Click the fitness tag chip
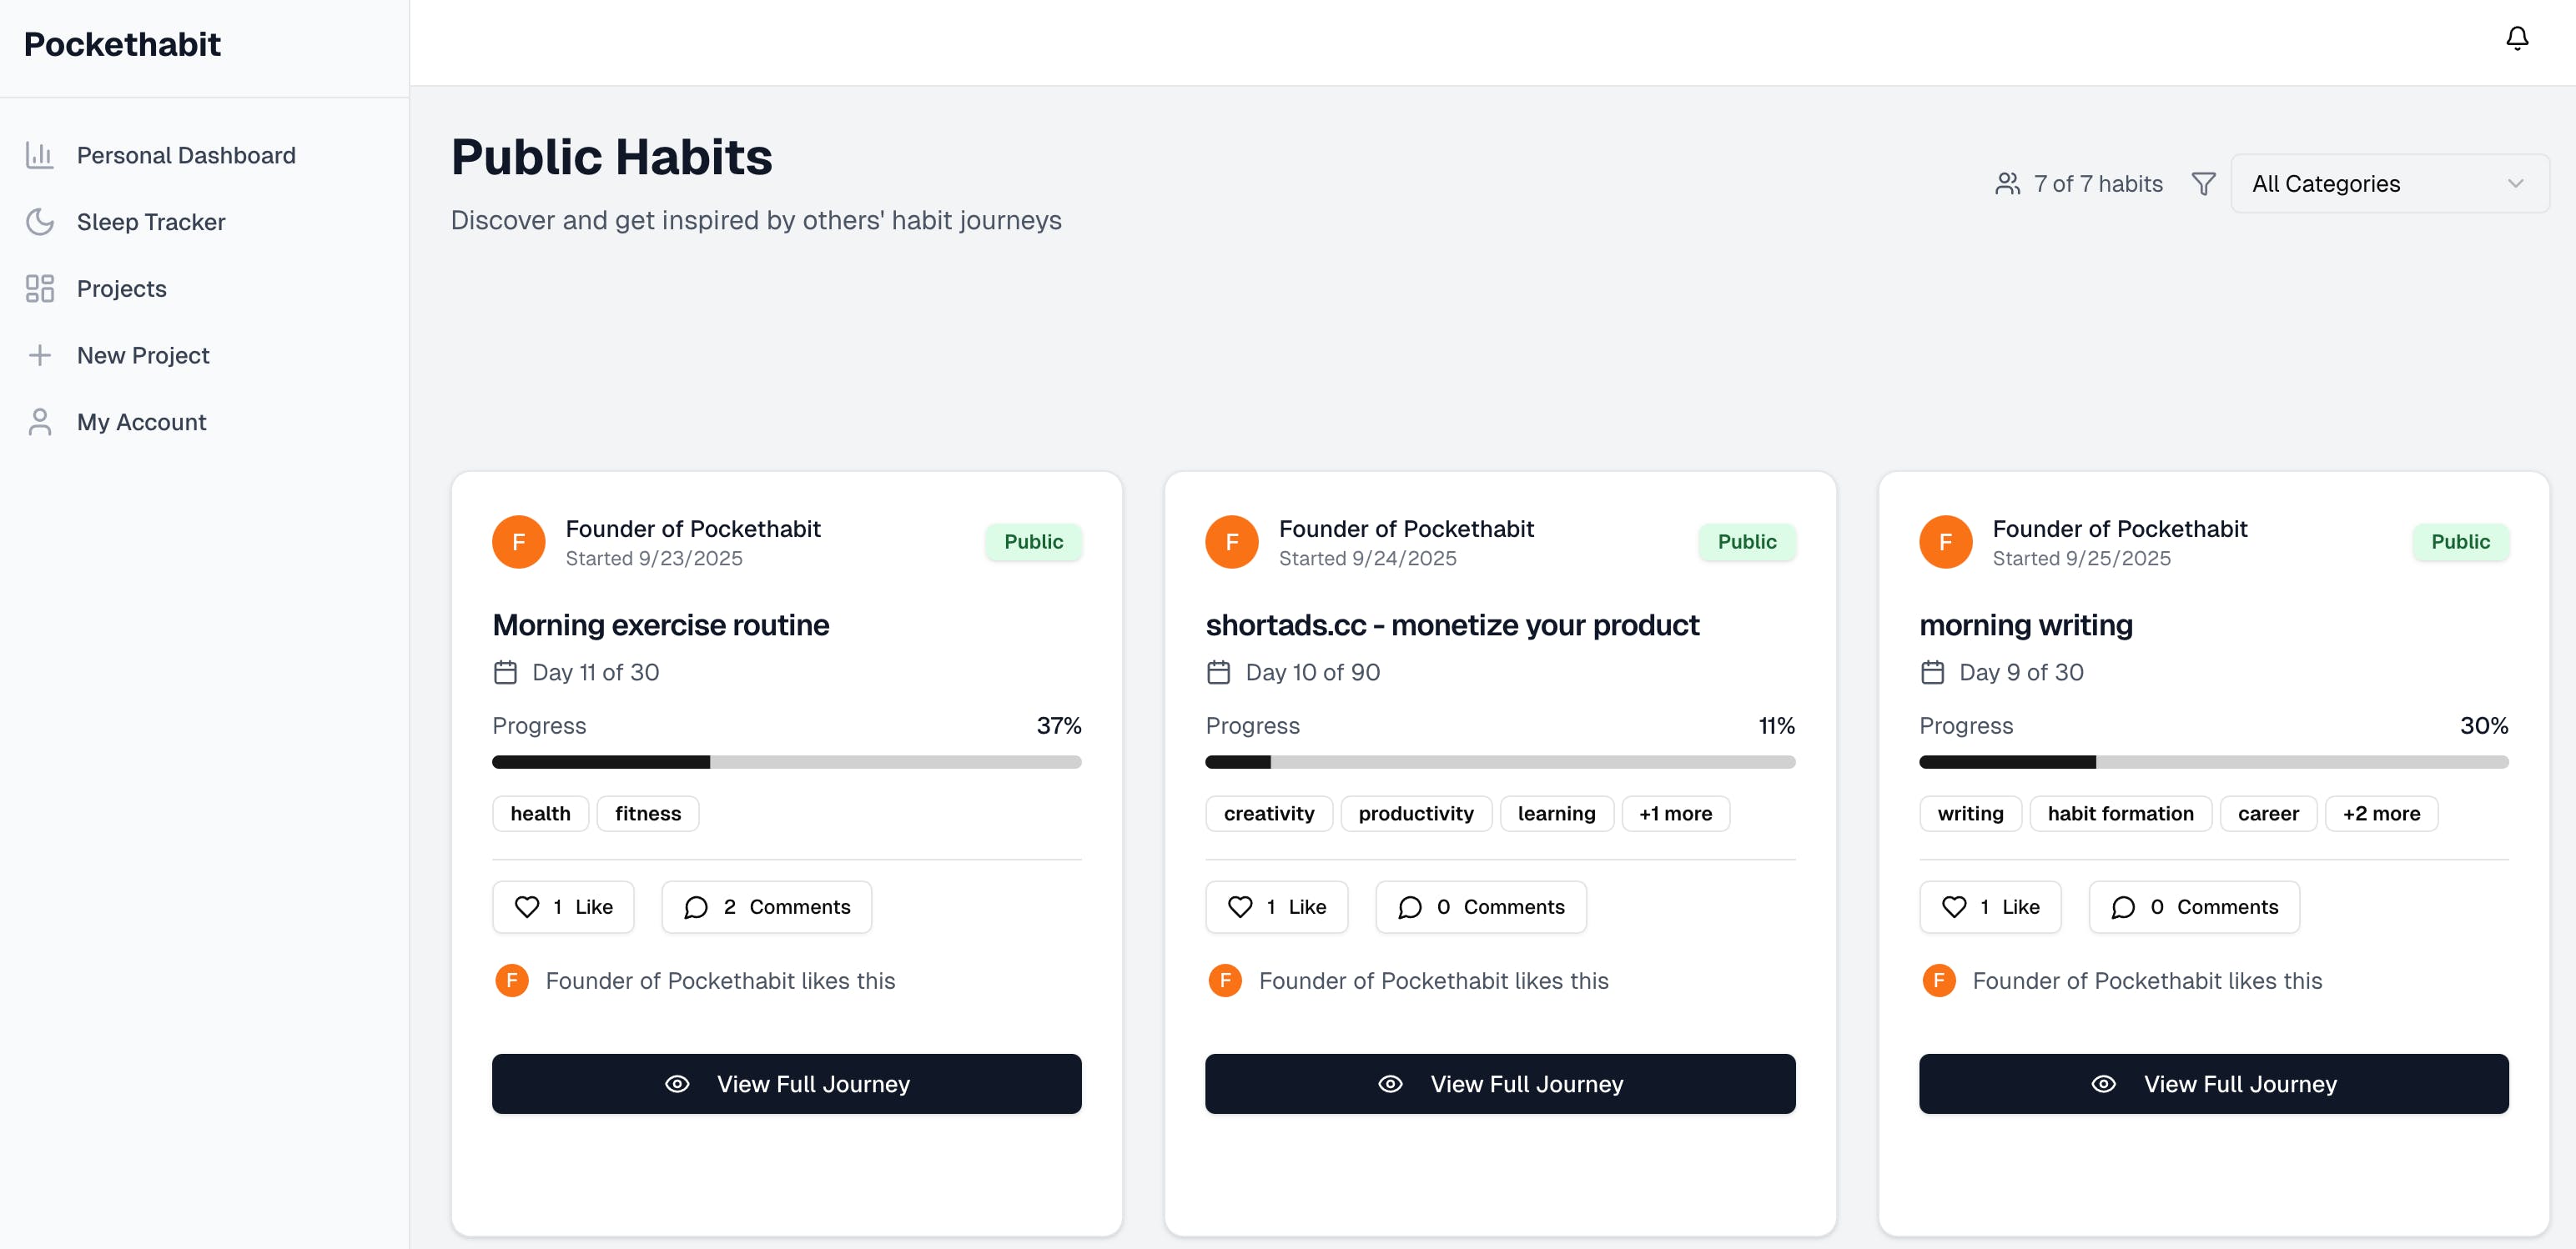The image size is (2576, 1249). click(x=647, y=813)
